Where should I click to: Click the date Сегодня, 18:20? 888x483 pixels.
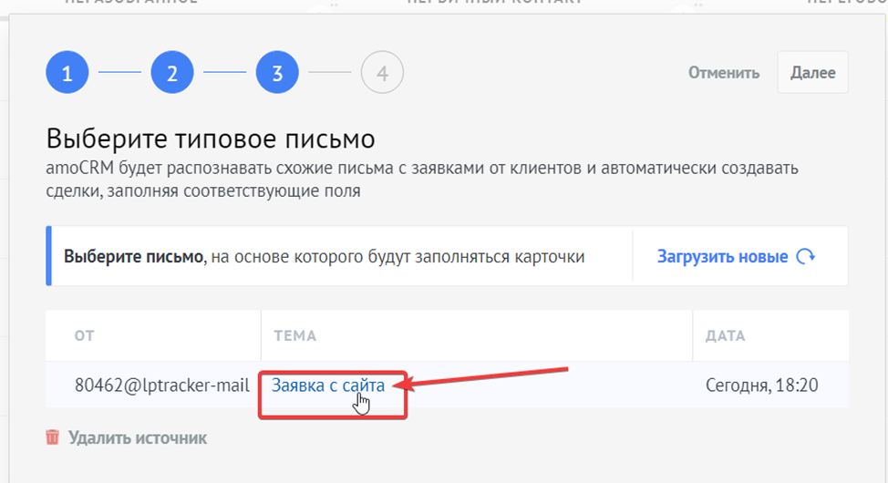(761, 385)
